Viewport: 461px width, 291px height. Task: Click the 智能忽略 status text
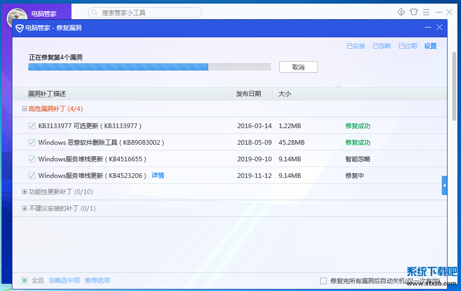[x=358, y=159]
